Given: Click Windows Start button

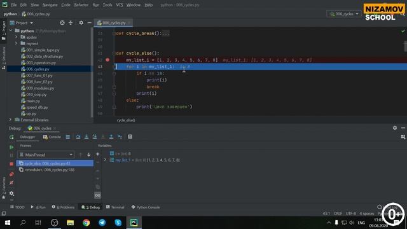Looking at the screenshot, I should click(x=7, y=223).
